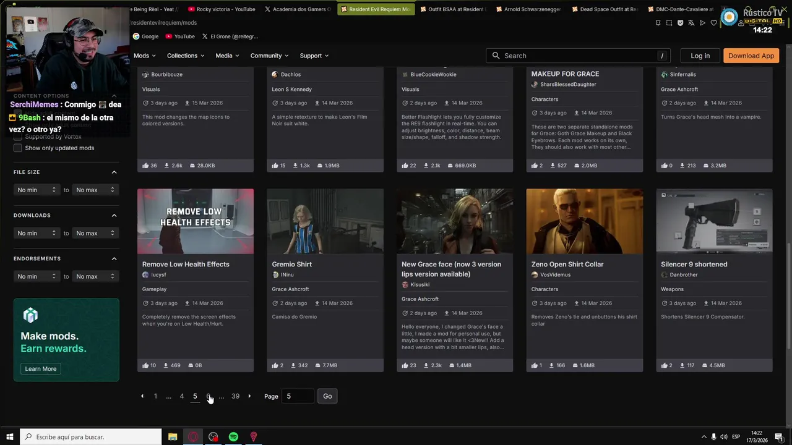Open Remove Low Health Effects thumbnail
Viewport: 792px width, 445px height.
tap(196, 221)
